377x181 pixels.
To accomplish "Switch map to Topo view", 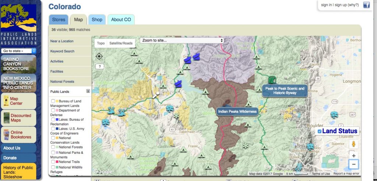I will click(x=101, y=43).
